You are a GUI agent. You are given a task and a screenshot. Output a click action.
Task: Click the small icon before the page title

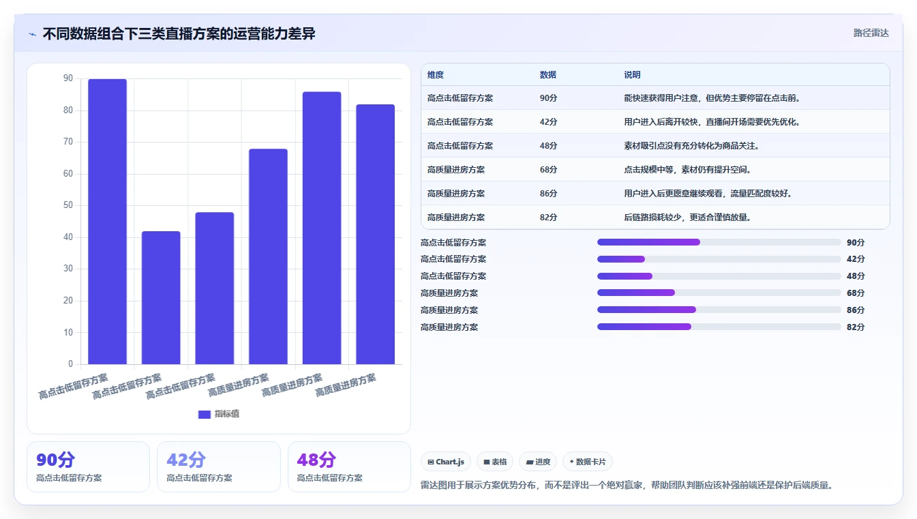coord(32,34)
